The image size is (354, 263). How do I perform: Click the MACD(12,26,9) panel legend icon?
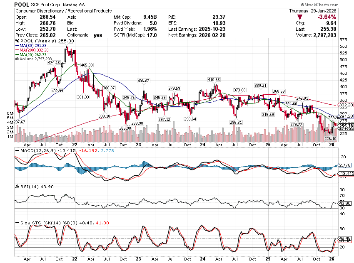pos(17,150)
